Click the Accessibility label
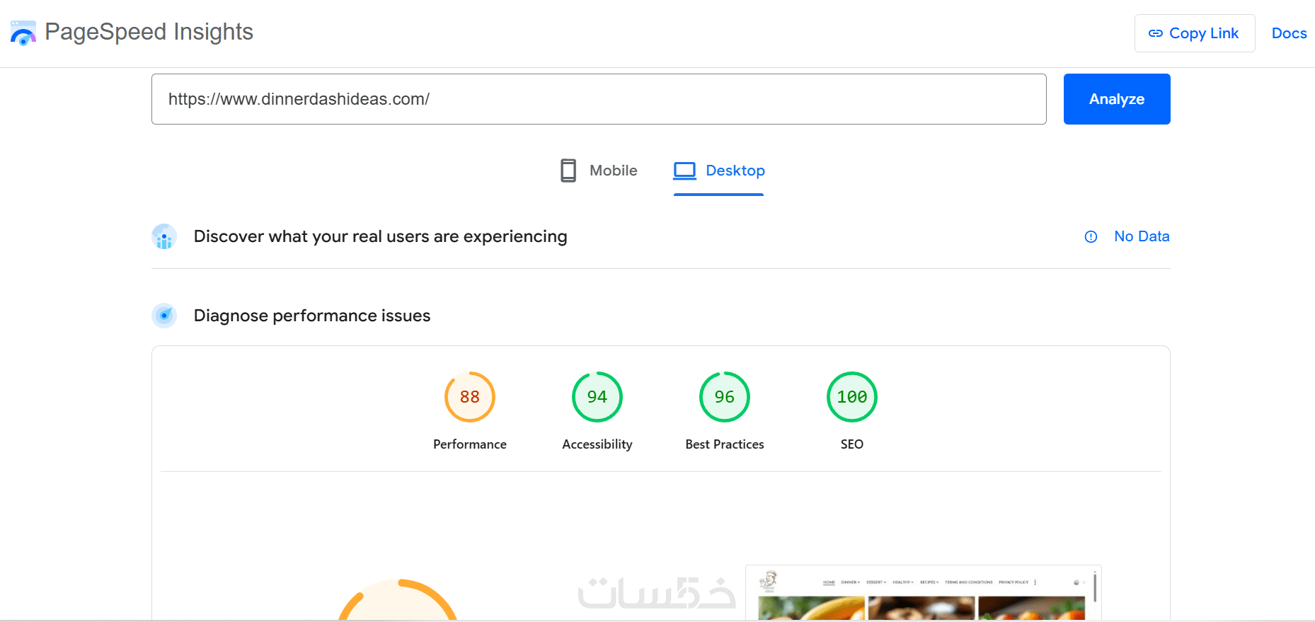Viewport: 1315px width, 622px height. click(597, 444)
